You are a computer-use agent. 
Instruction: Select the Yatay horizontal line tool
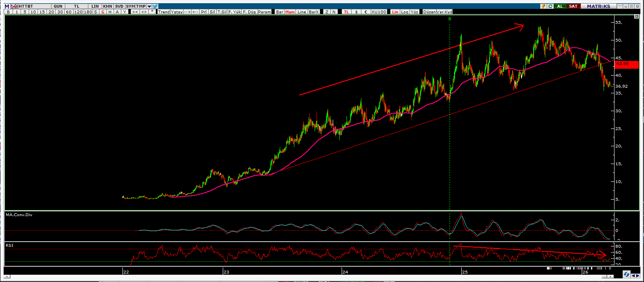pyautogui.click(x=177, y=12)
